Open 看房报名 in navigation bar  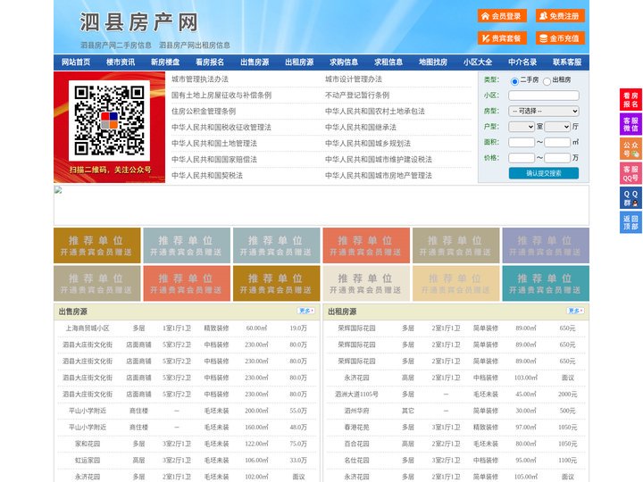coord(210,62)
